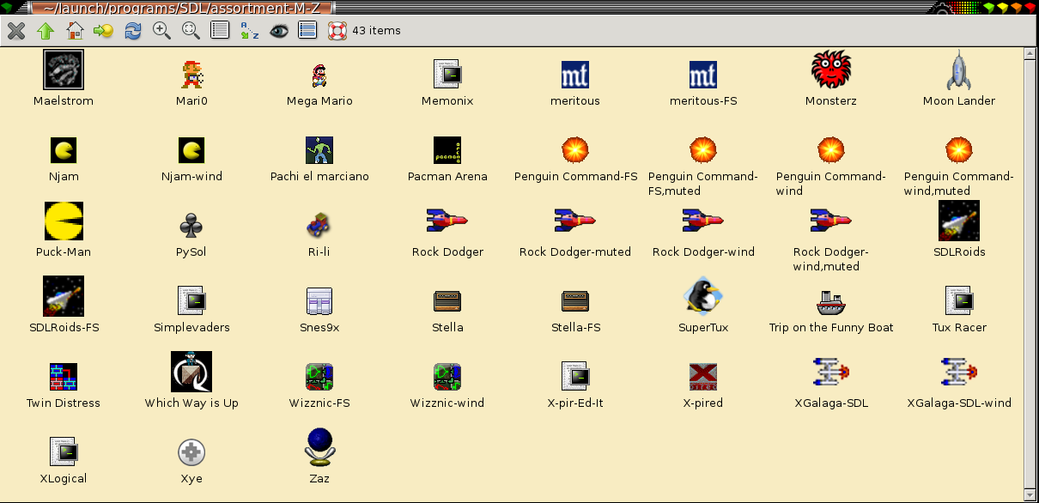
Task: Click the Twin Distress bricks icon
Action: 64,377
